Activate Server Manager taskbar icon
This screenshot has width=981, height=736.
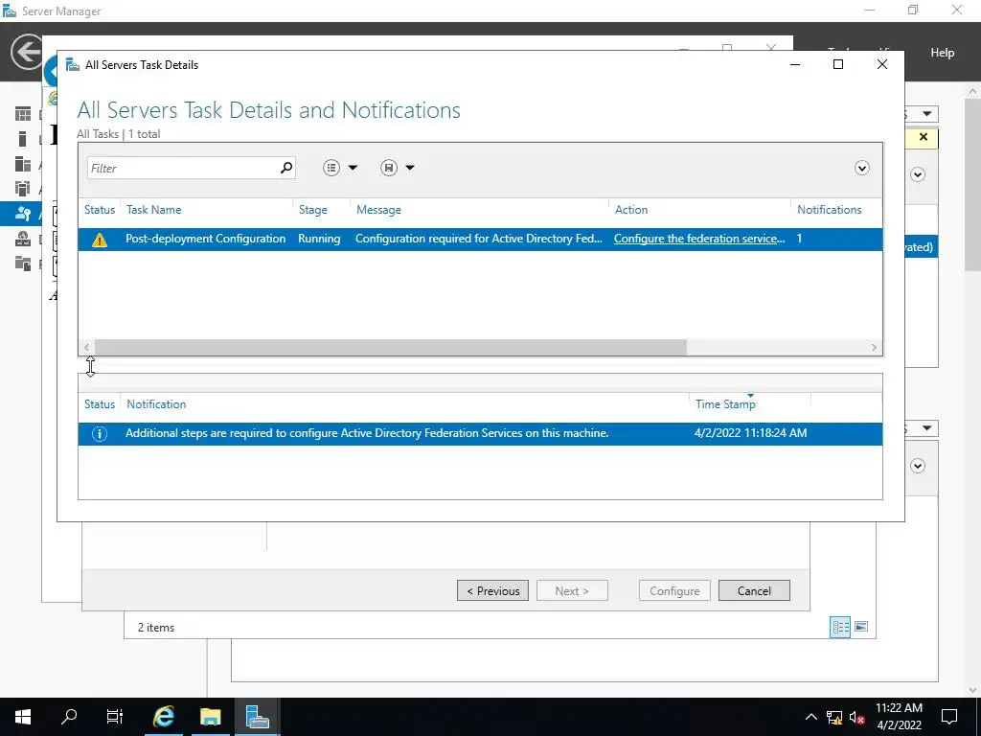click(x=257, y=717)
